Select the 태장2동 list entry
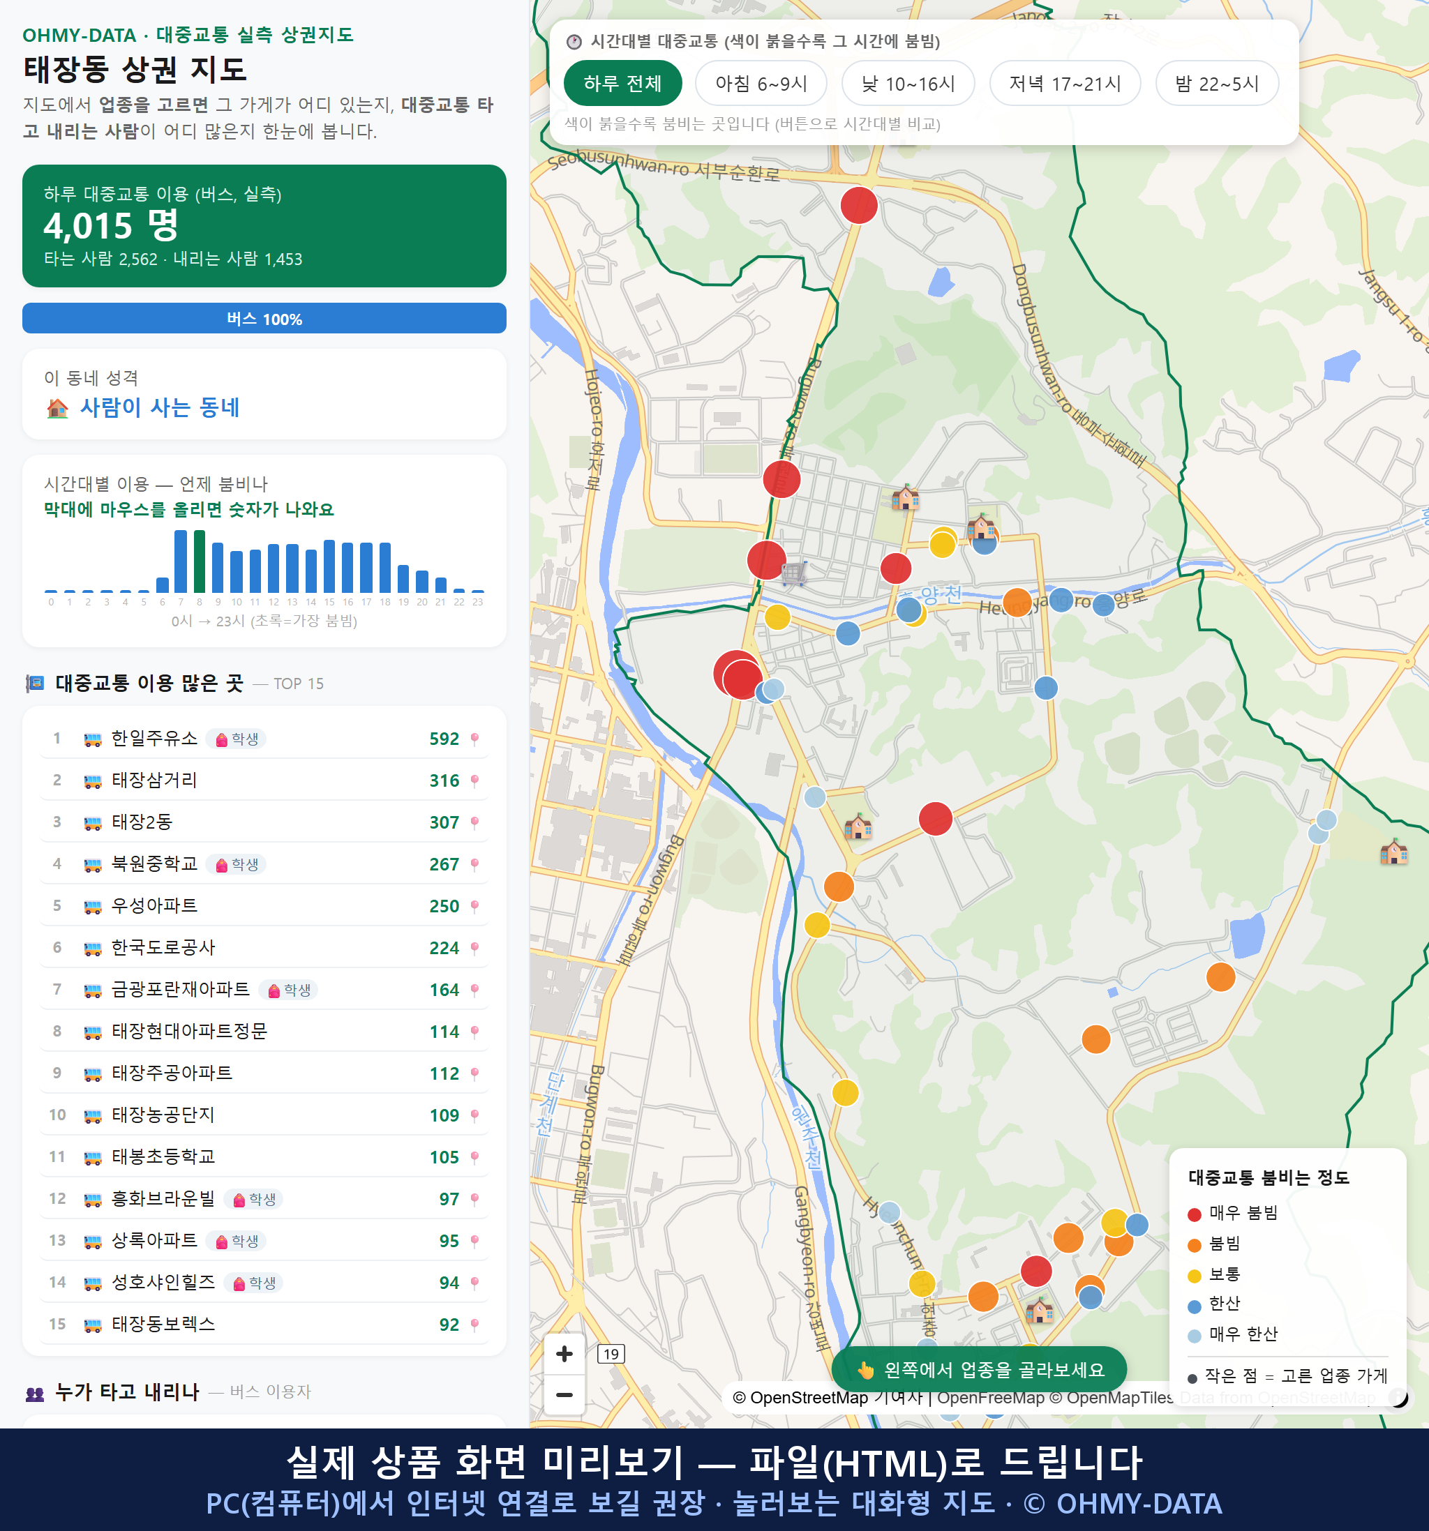 pos(264,822)
